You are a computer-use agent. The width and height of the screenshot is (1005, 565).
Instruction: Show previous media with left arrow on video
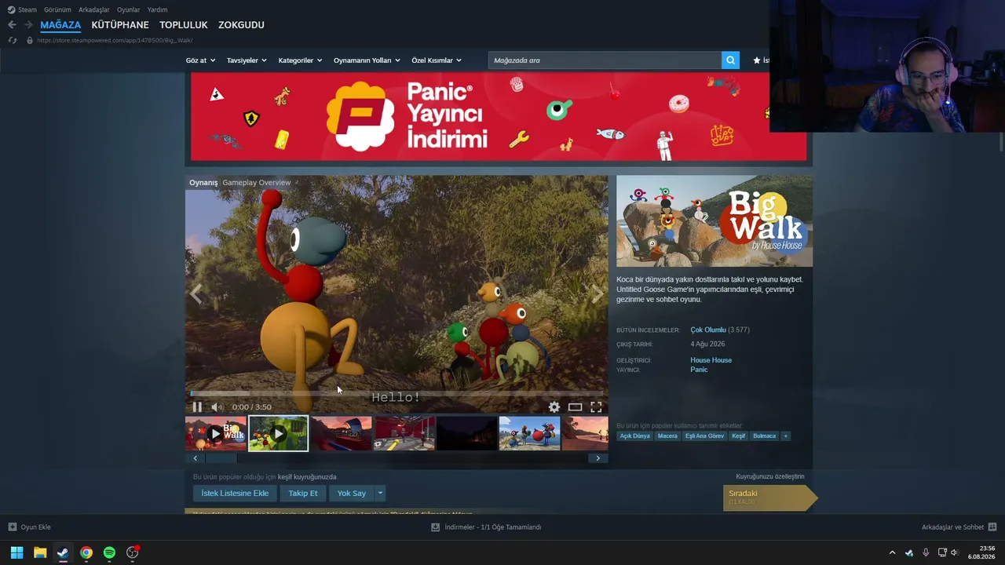pyautogui.click(x=196, y=294)
